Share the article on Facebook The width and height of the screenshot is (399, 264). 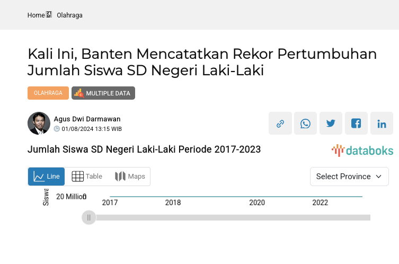pyautogui.click(x=356, y=124)
